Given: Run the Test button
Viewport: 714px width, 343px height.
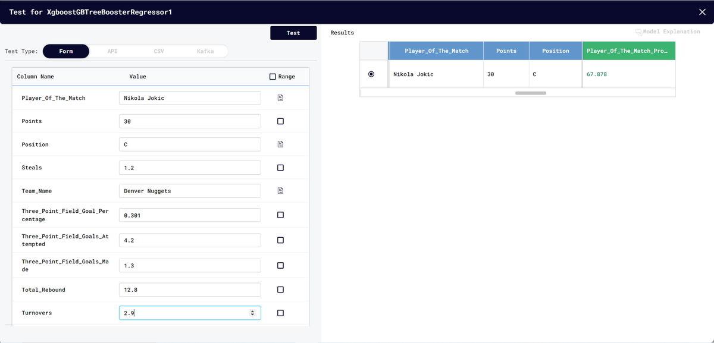Looking at the screenshot, I should [x=293, y=33].
